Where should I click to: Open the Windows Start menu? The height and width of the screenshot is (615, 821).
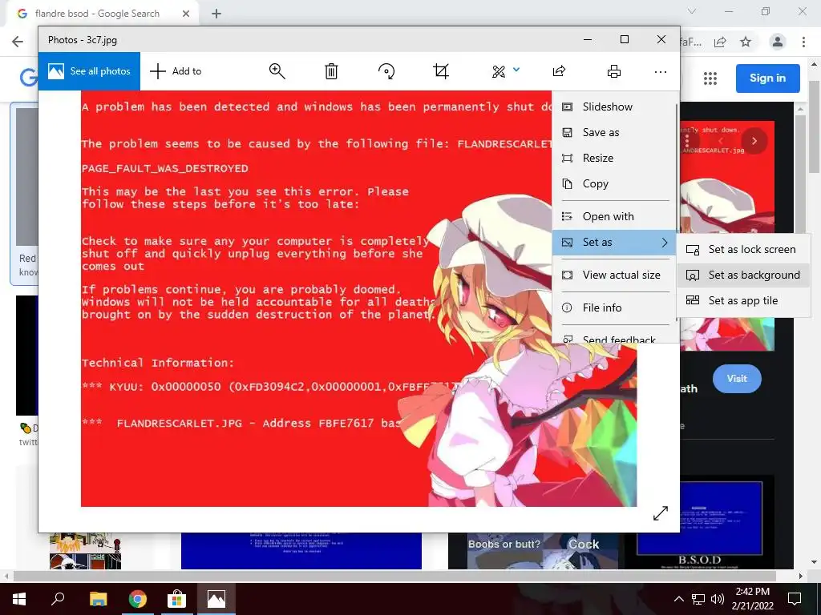[x=19, y=599]
